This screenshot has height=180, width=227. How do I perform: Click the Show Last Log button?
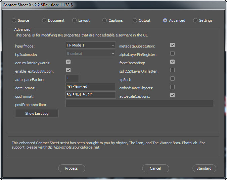[37, 113]
